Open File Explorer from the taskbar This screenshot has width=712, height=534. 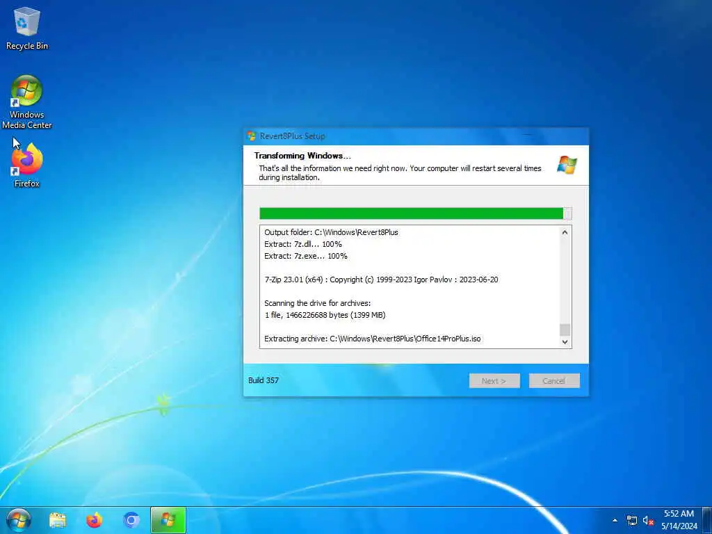pos(58,520)
